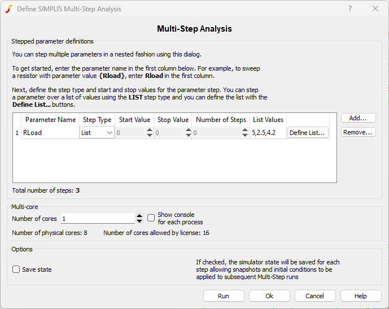Viewport: 389px width, 309px height.
Task: Click the RLoad parameter name cell
Action: [x=50, y=133]
